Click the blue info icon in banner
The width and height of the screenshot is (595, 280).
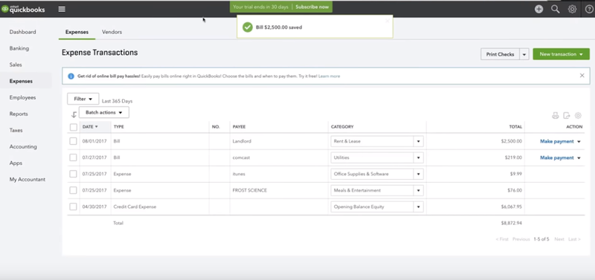pos(71,76)
